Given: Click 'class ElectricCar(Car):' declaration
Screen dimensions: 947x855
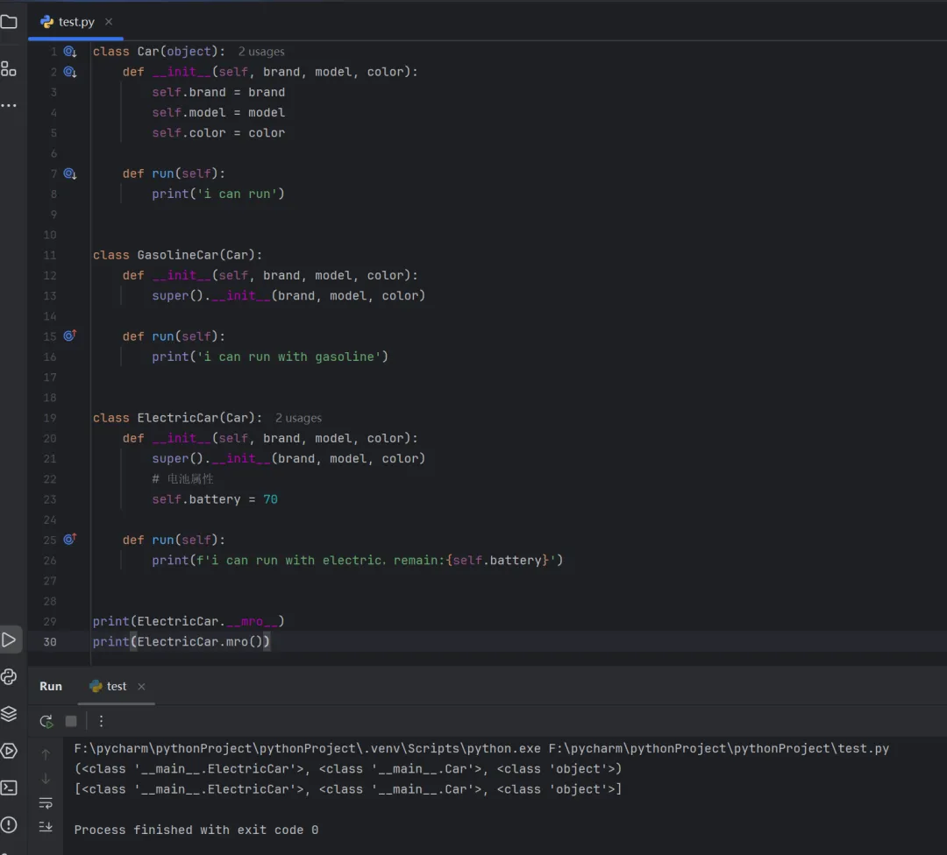Looking at the screenshot, I should pos(177,418).
